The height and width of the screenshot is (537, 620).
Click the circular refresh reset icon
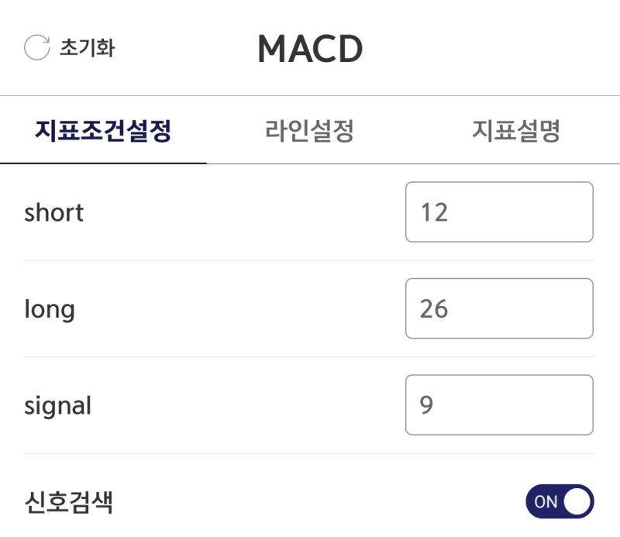click(x=36, y=46)
